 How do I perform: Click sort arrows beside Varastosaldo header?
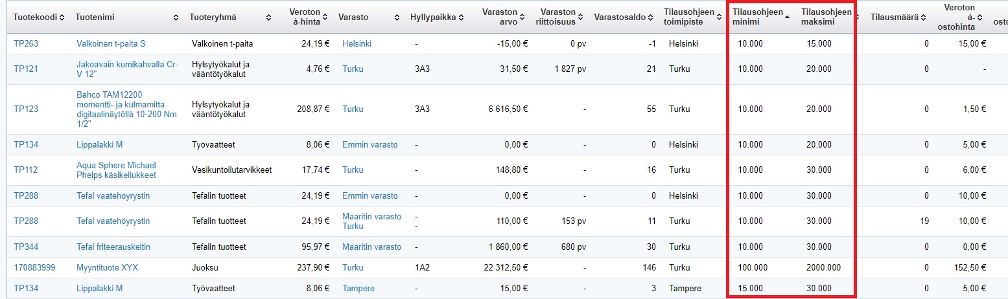650,17
